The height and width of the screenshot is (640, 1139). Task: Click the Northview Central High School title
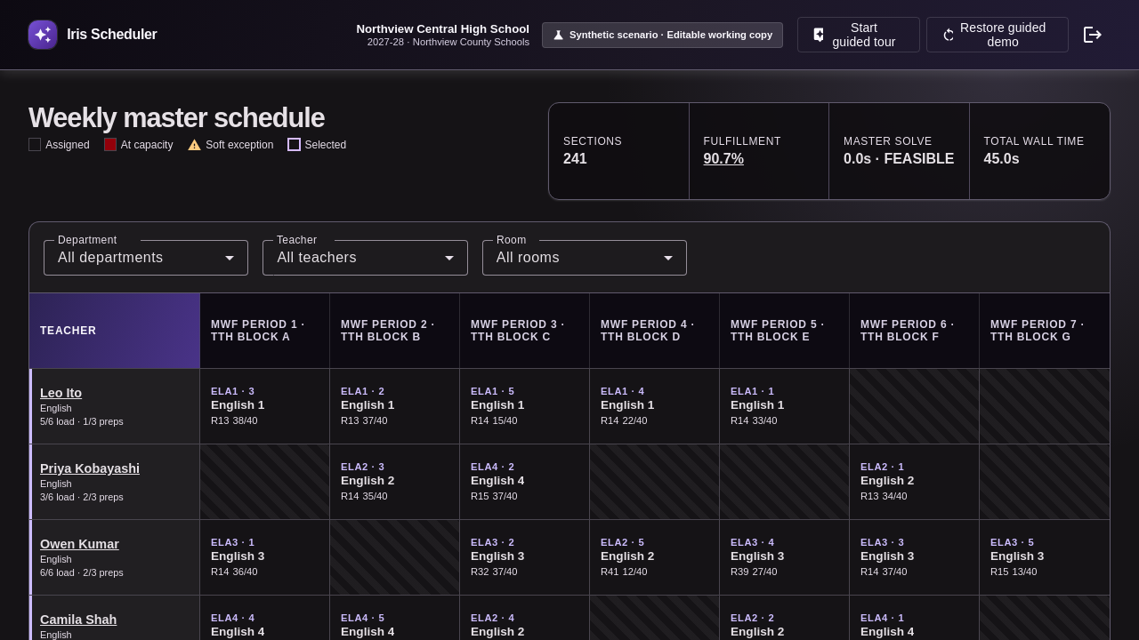click(442, 28)
